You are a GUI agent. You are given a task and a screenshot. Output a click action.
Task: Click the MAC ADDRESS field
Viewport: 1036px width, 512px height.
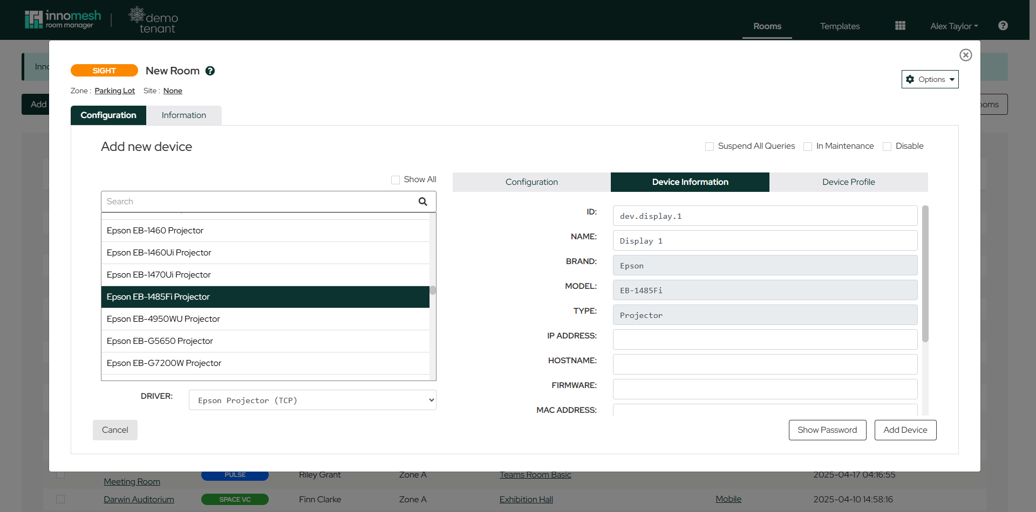pyautogui.click(x=765, y=410)
